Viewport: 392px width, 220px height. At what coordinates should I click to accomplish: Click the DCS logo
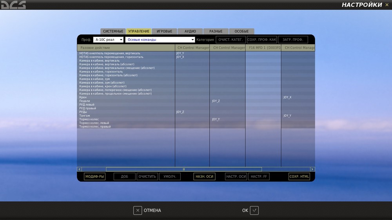[x=13, y=5]
